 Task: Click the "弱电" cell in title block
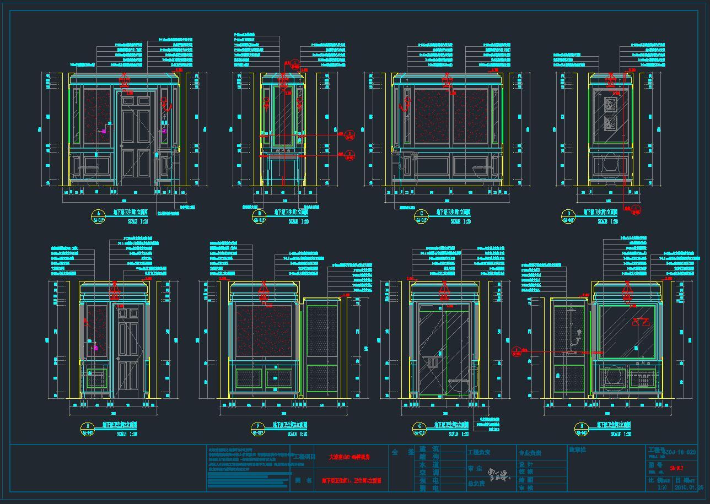click(429, 488)
